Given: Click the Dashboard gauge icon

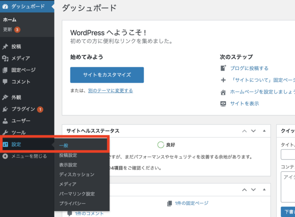Looking at the screenshot, I should click(5, 7).
